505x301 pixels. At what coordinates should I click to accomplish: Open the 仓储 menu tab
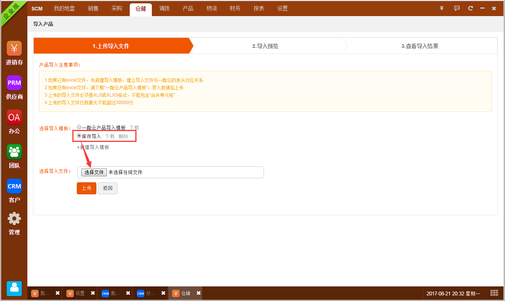(141, 9)
